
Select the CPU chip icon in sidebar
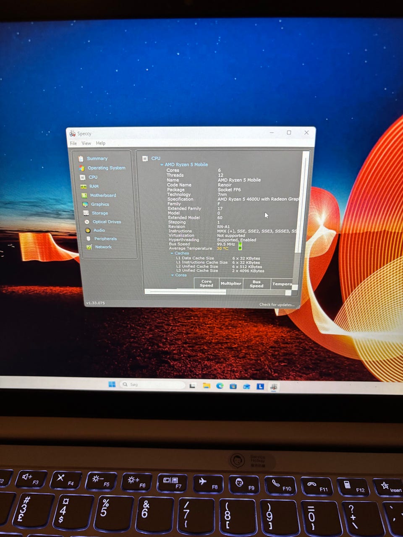[83, 177]
